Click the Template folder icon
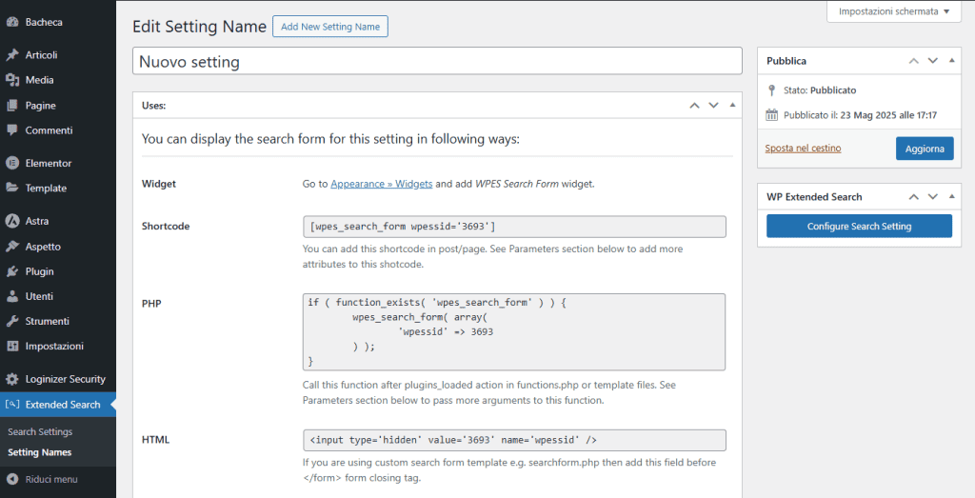Viewport: 975px width, 498px height. (x=12, y=188)
